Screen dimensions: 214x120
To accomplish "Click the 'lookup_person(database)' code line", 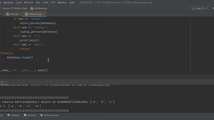I will coord(39,32).
